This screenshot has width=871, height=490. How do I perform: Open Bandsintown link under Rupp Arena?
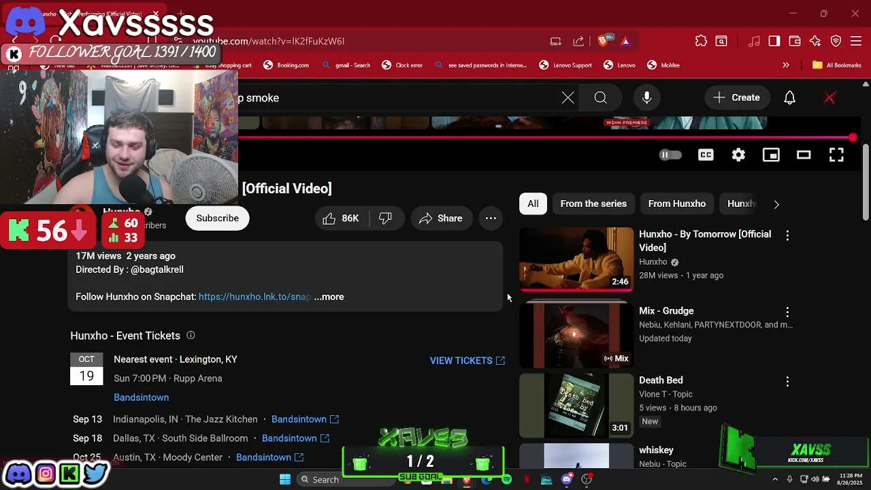(x=142, y=397)
